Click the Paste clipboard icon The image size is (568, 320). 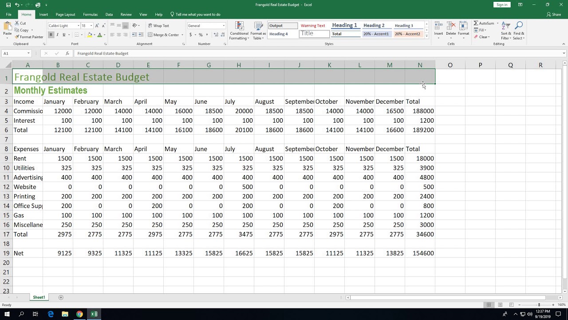[7, 27]
